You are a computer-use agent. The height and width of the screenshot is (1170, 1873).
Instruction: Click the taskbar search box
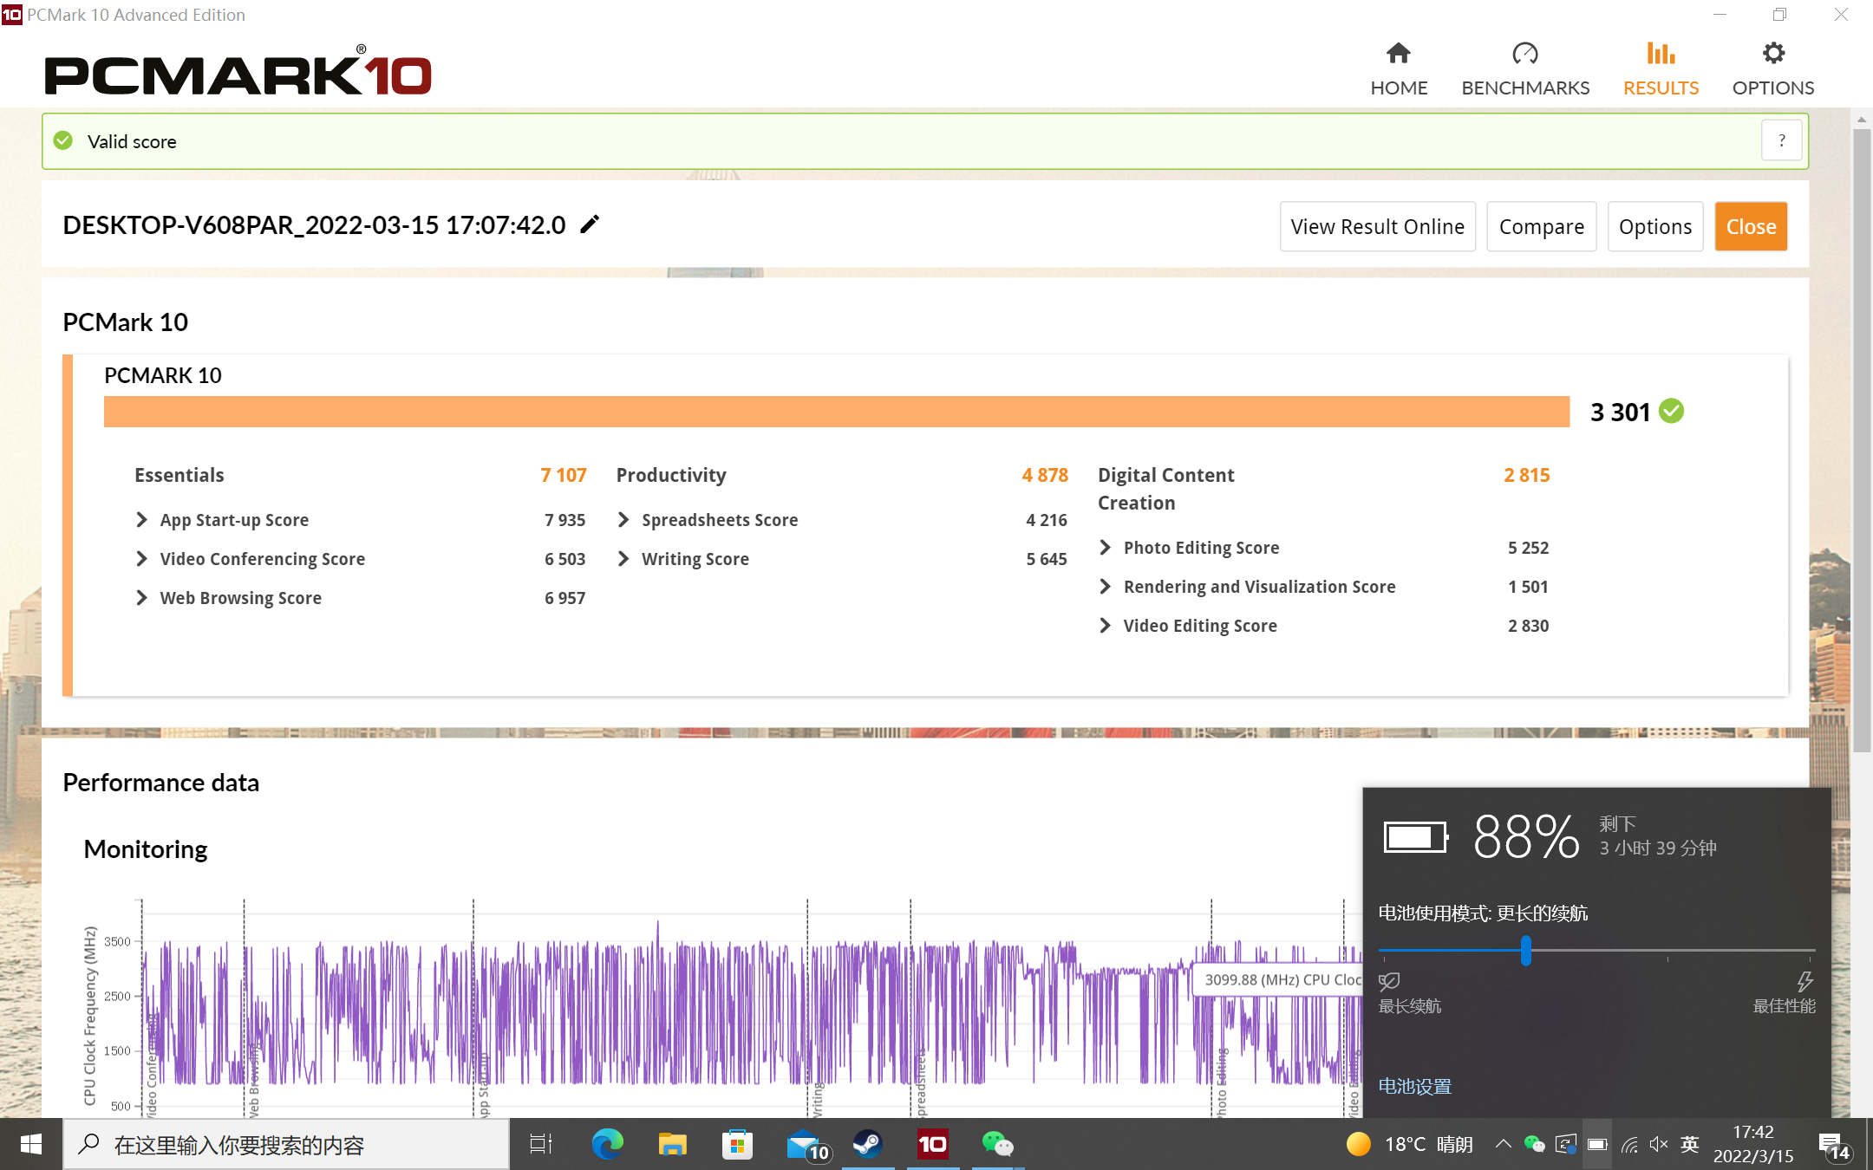(x=286, y=1144)
